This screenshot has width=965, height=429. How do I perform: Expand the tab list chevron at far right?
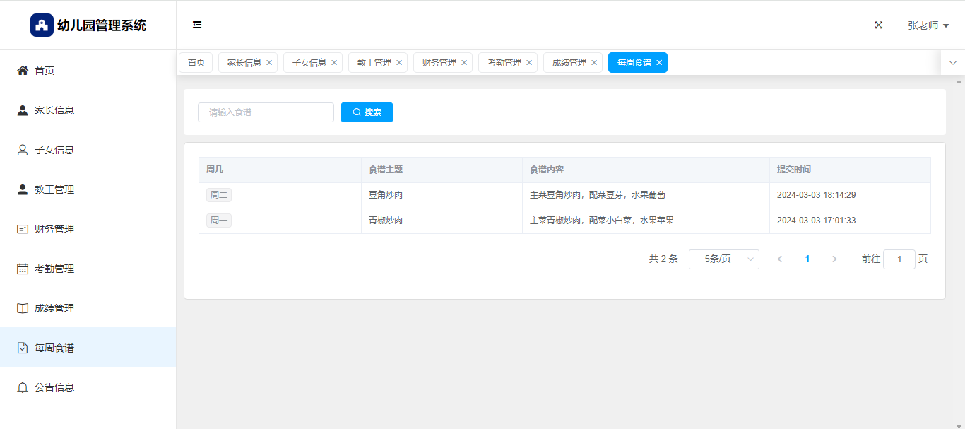(952, 63)
